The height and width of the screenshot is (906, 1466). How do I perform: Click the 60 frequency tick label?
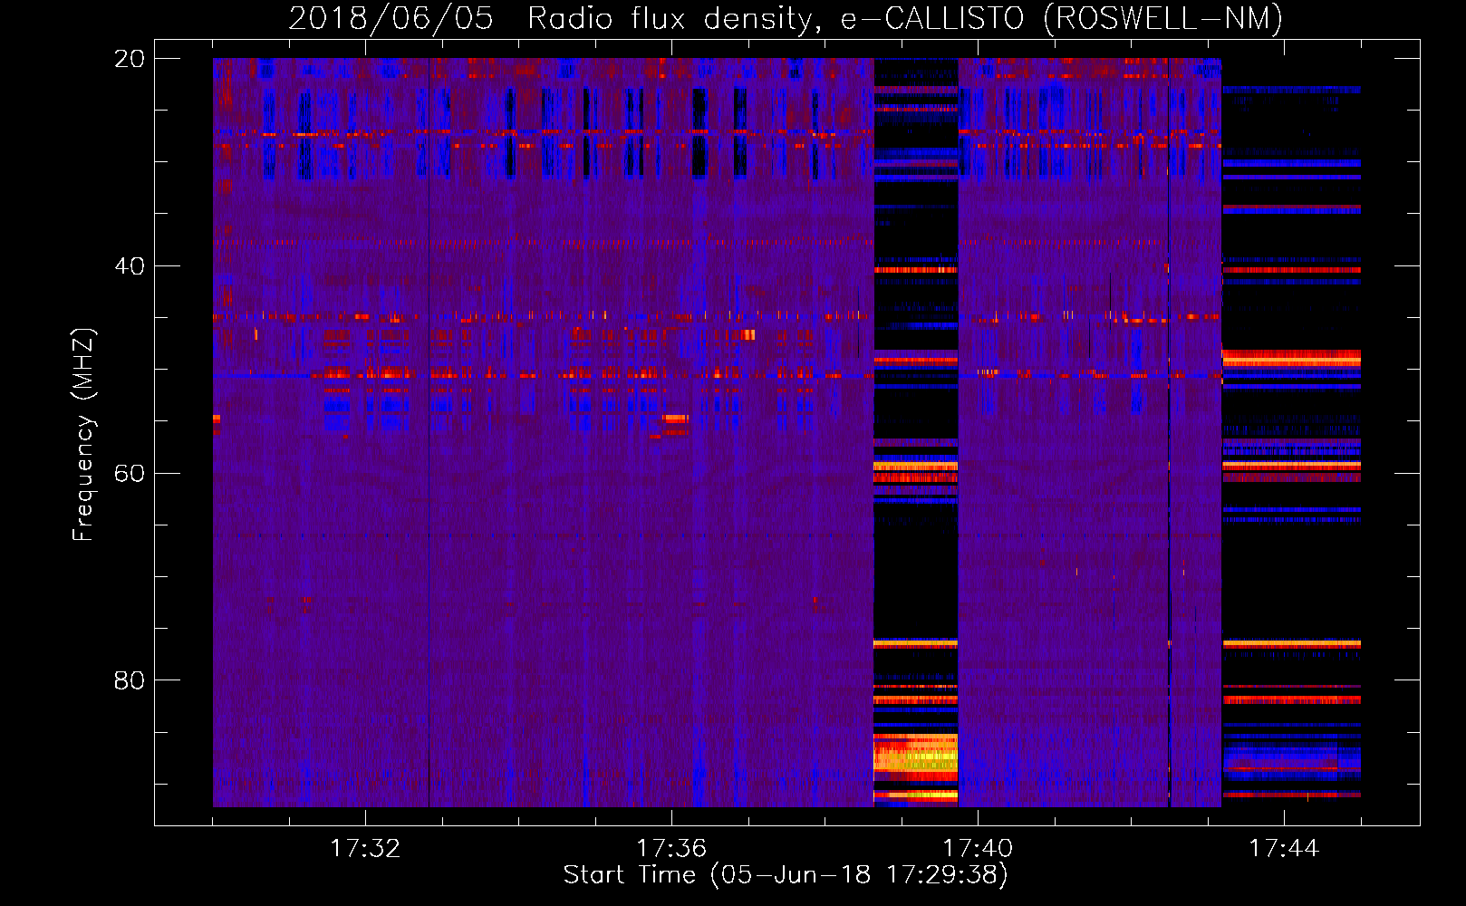point(130,473)
